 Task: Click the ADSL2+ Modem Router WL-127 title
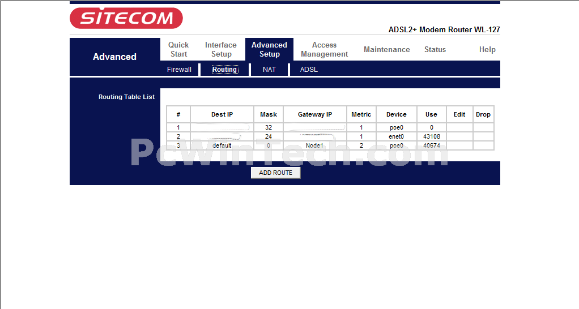[444, 29]
